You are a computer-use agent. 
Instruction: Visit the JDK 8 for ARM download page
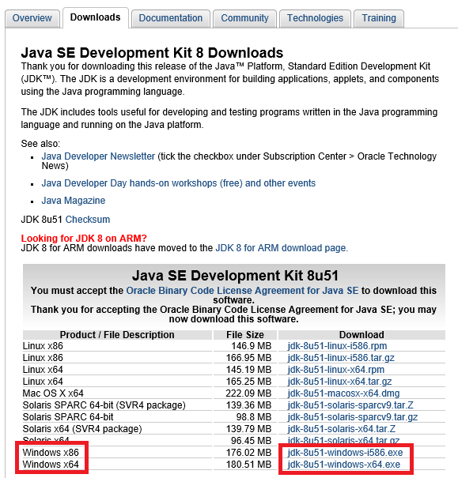tap(282, 248)
